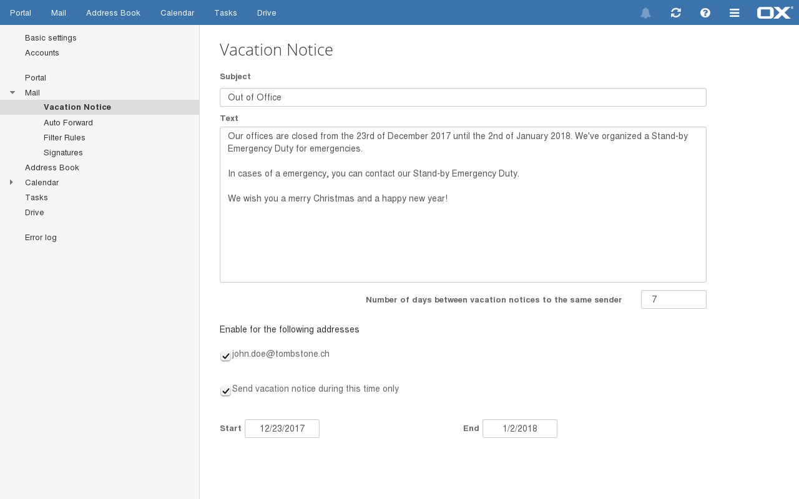
Task: Expand the Calendar settings tree
Action: click(11, 183)
